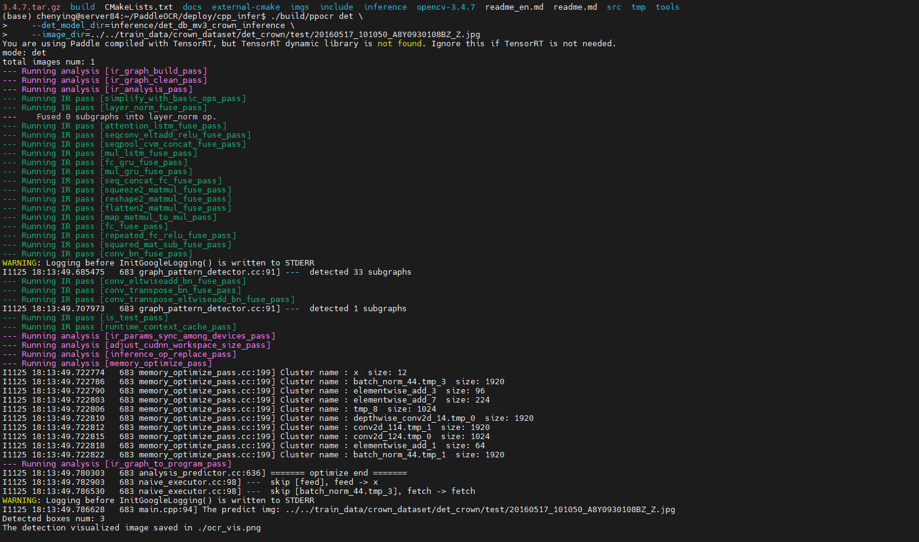Click the 'mode: det' line
Screen dimensions: 919x542
coord(24,52)
